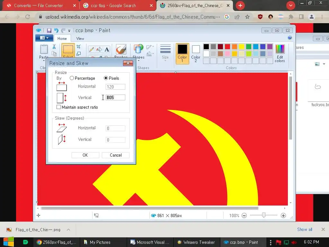The width and height of the screenshot is (329, 247).
Task: Click the Paint zoom slider handle
Action: (x=264, y=215)
